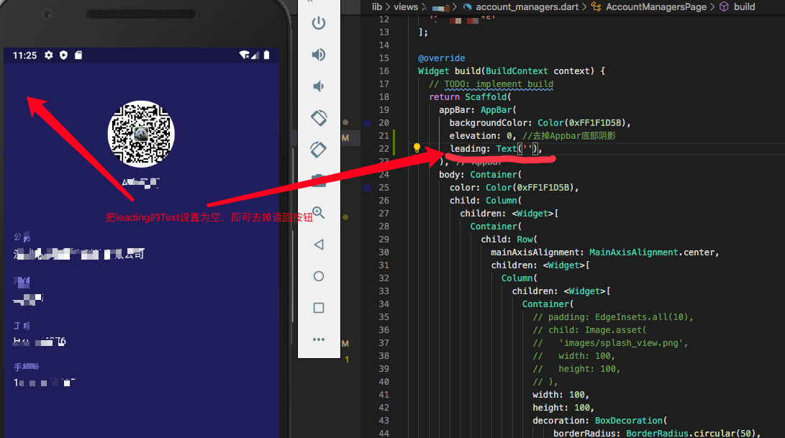The height and width of the screenshot is (438, 785).
Task: Click line number 22 in the gutter
Action: pyautogui.click(x=384, y=149)
